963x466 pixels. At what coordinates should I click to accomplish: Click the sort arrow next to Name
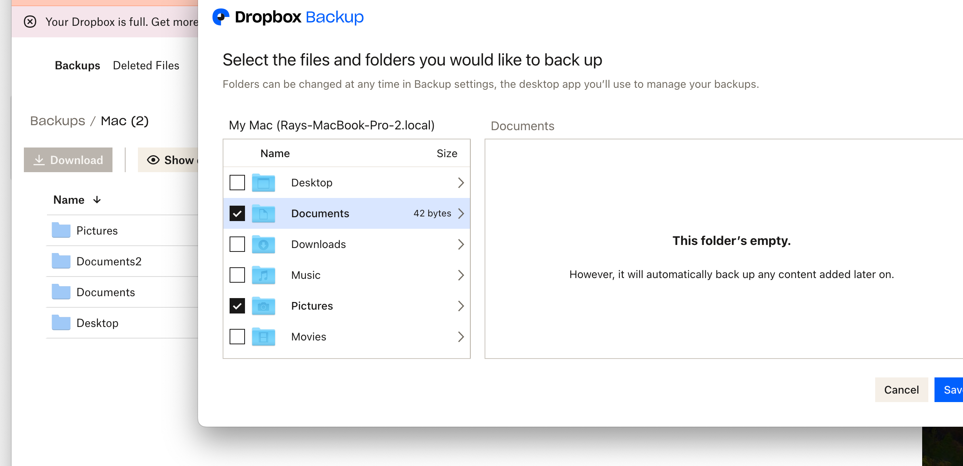coord(97,199)
